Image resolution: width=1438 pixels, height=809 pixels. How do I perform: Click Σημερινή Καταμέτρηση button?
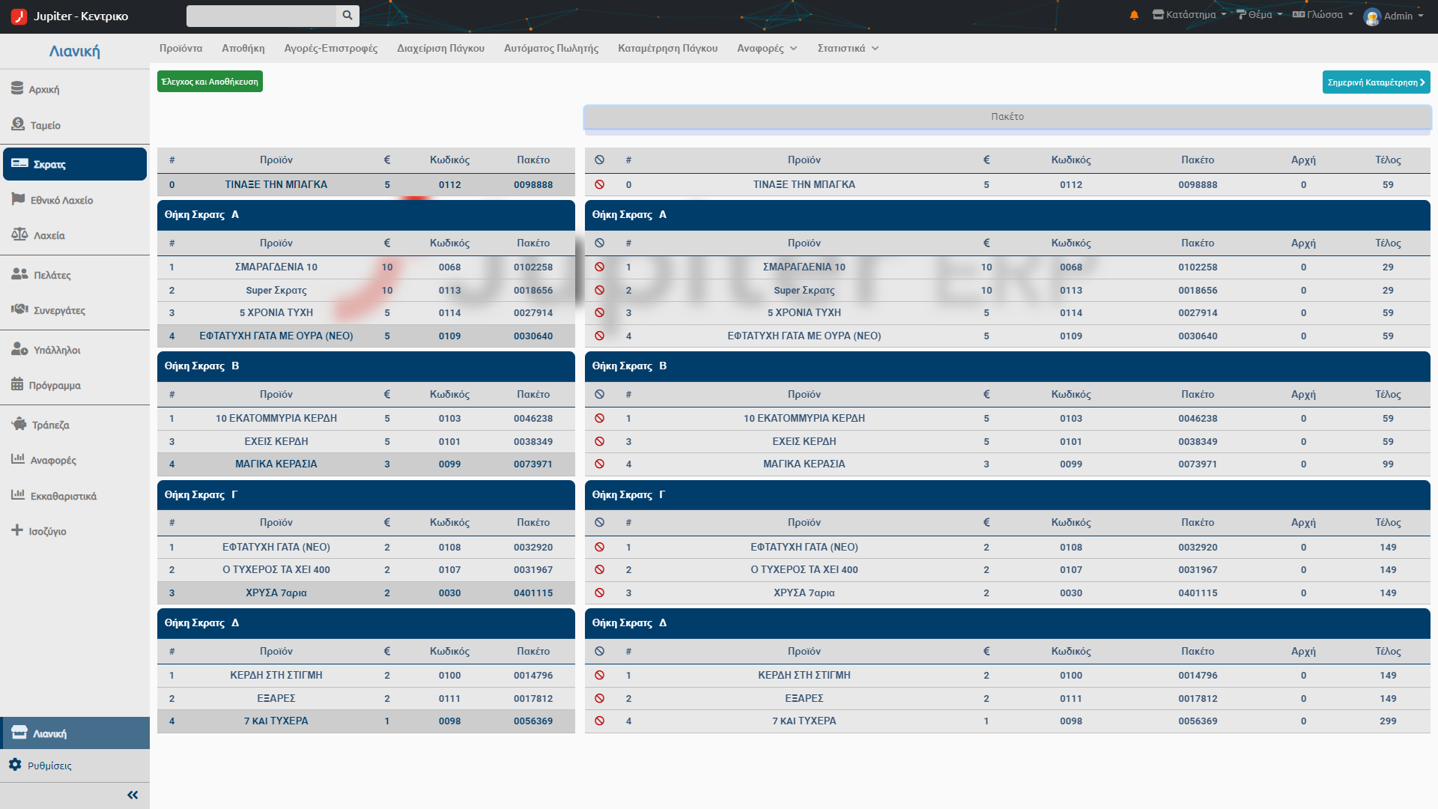pyautogui.click(x=1376, y=82)
